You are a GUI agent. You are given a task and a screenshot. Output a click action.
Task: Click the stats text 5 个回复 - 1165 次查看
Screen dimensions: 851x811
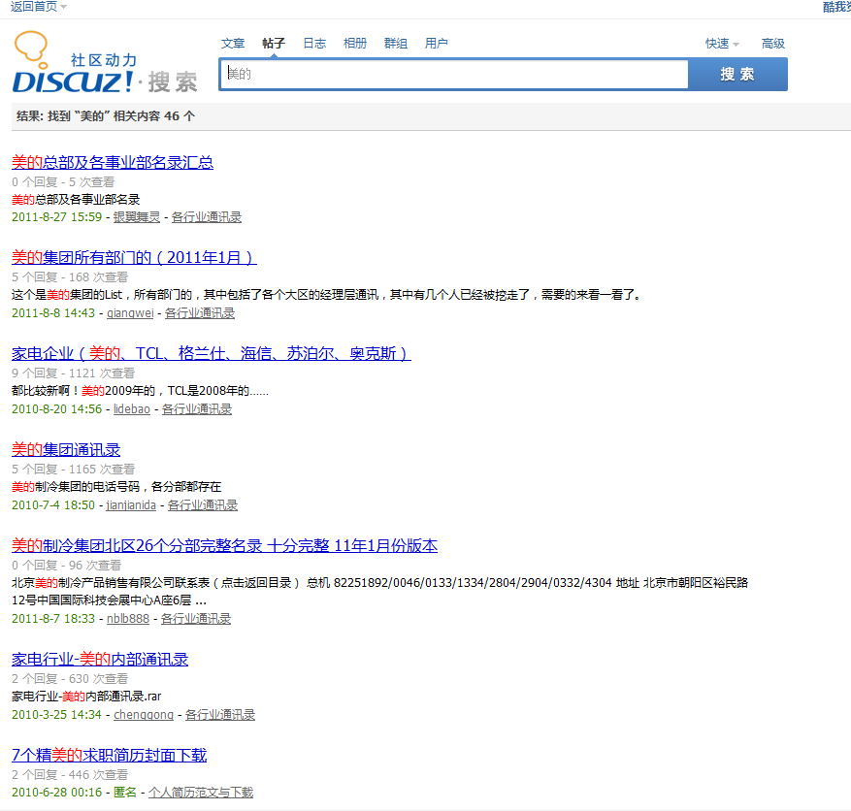click(x=74, y=470)
